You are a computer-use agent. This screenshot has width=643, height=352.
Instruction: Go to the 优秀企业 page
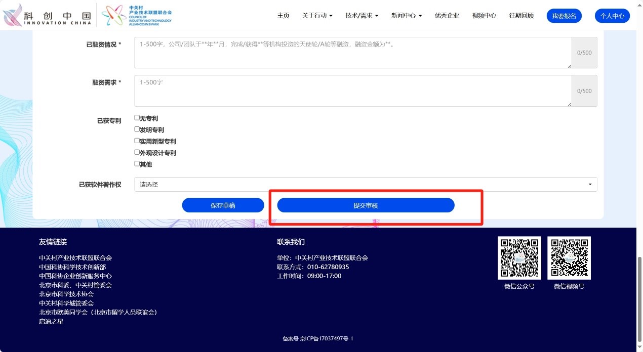447,16
